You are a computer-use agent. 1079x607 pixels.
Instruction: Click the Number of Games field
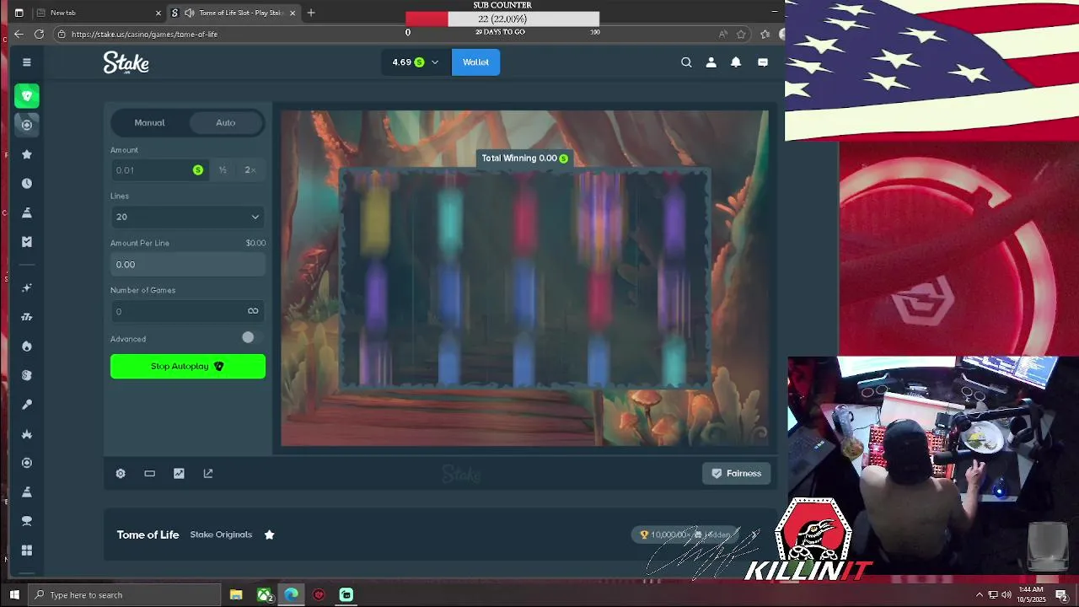188,311
